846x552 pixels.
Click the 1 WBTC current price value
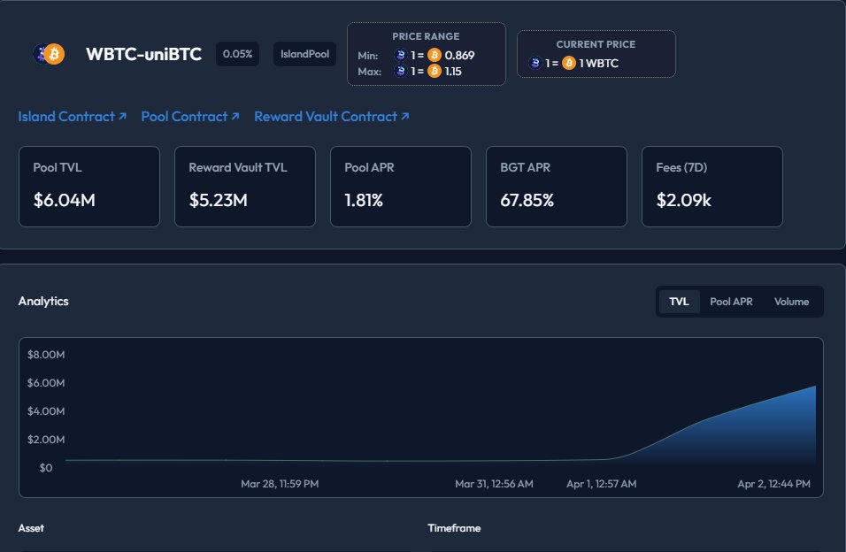tap(599, 63)
